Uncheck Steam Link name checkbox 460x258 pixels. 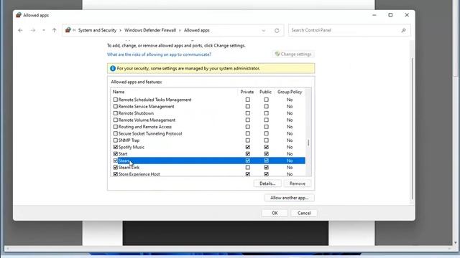[x=116, y=167]
